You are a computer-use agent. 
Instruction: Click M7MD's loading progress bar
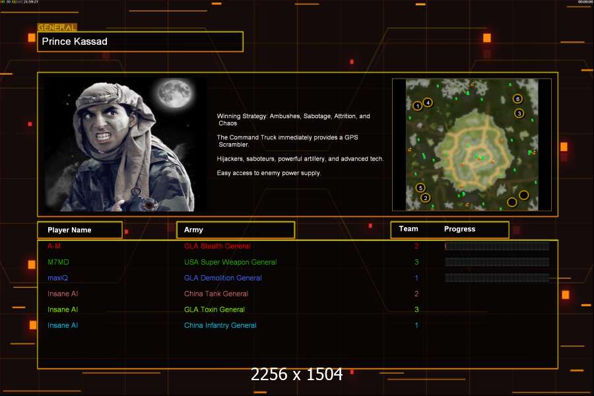click(496, 262)
